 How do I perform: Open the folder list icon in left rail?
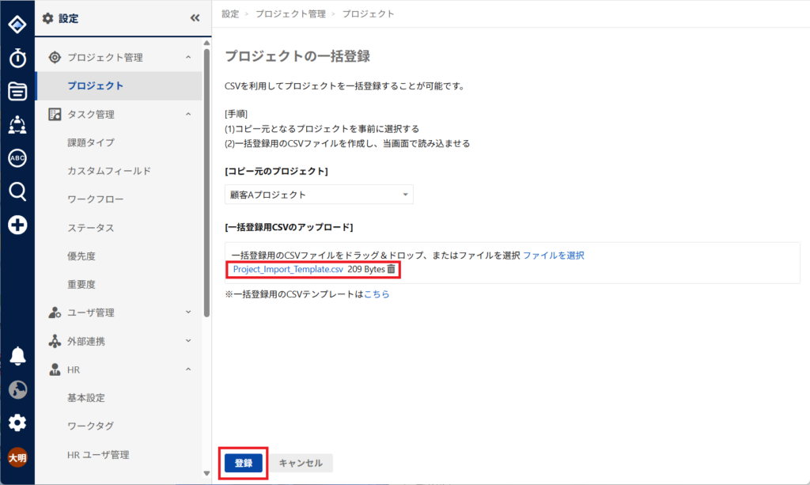17,91
